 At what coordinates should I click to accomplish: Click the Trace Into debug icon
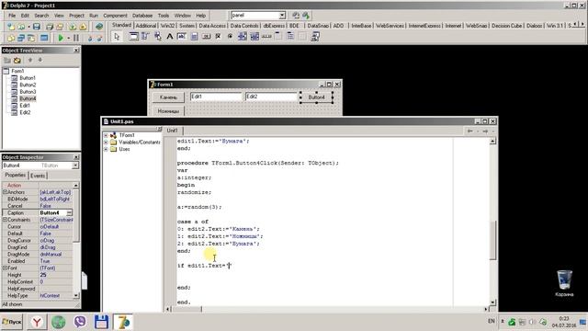tap(90, 38)
